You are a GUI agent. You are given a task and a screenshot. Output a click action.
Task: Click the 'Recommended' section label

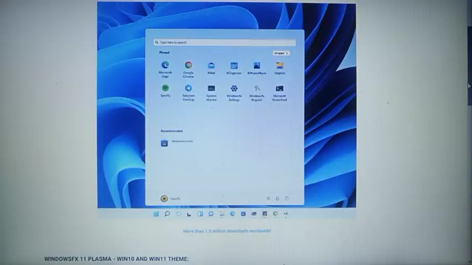pyautogui.click(x=171, y=131)
